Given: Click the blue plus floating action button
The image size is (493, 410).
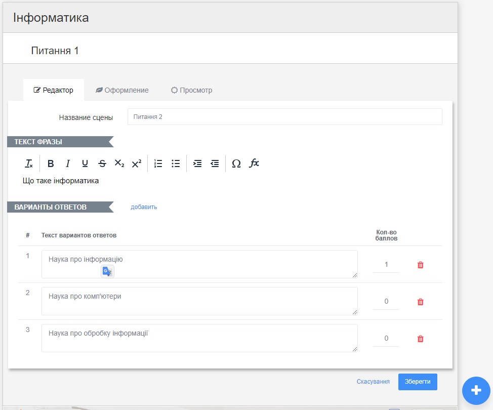Looking at the screenshot, I should coord(475,390).
